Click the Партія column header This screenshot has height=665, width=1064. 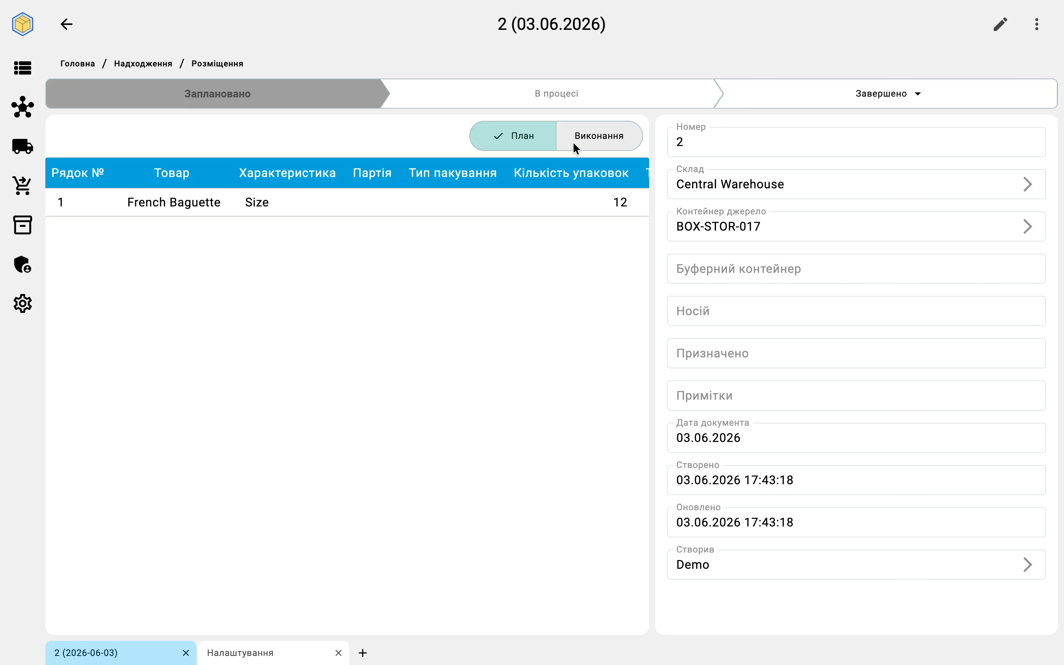coord(372,173)
